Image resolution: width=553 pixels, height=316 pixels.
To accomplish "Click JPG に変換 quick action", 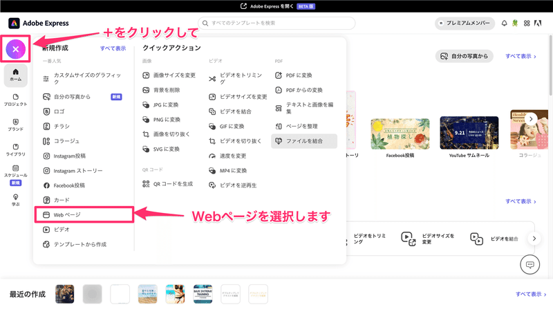I will [x=160, y=104].
